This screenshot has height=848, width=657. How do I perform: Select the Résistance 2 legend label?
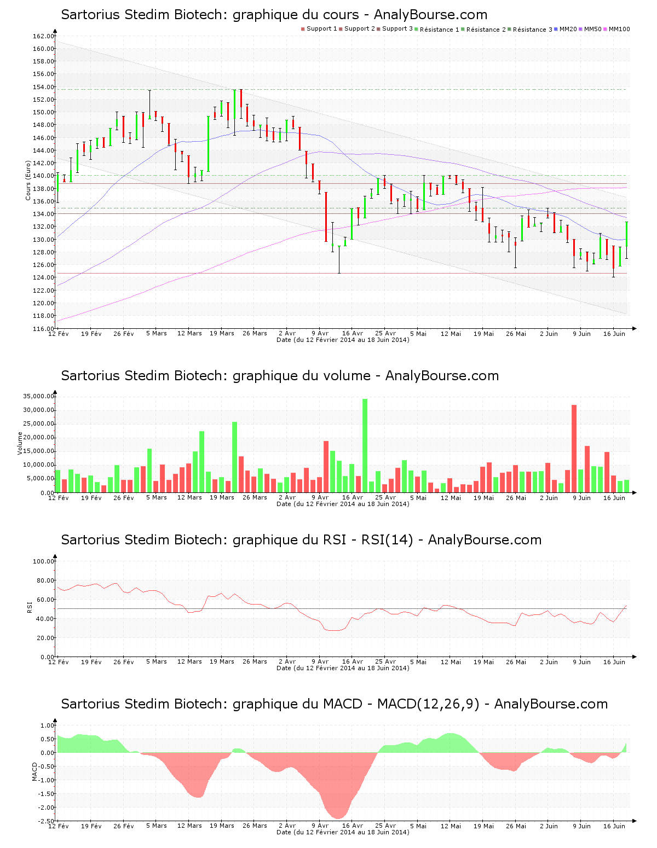(486, 30)
